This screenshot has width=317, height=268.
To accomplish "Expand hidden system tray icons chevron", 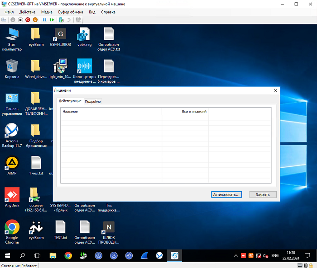I will coord(235,256).
